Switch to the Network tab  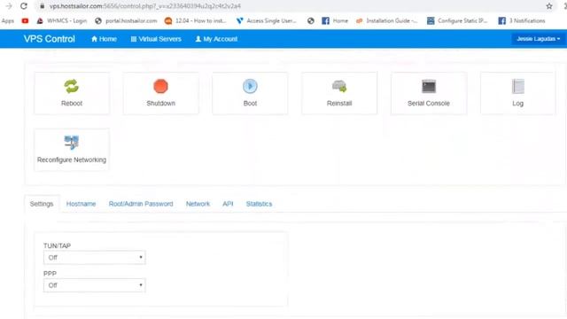point(198,204)
